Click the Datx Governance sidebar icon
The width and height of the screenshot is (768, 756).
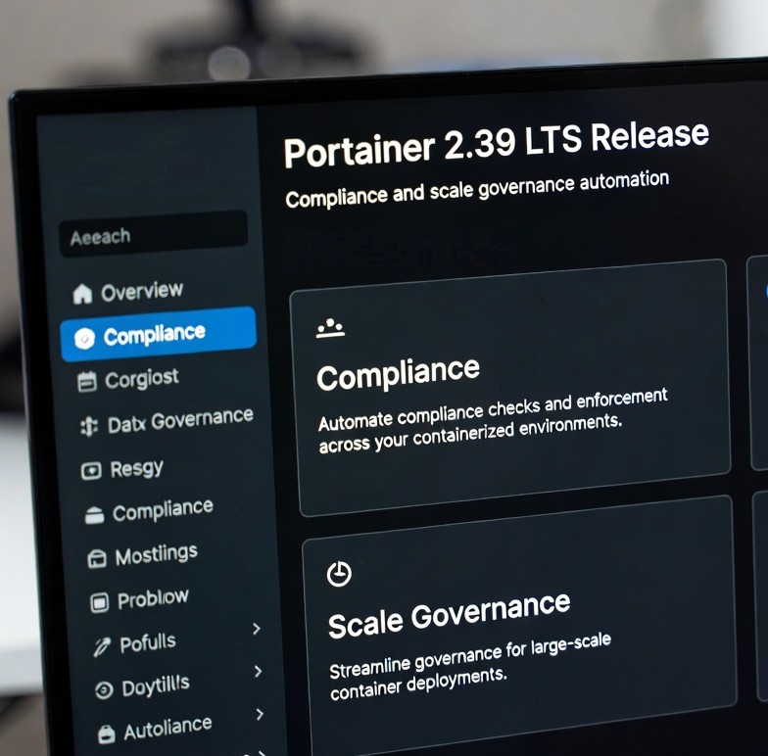(89, 426)
